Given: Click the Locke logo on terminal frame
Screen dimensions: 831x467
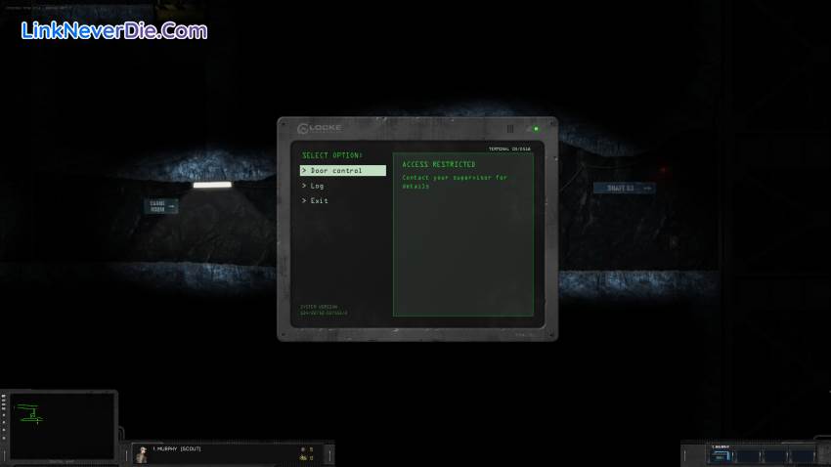Looking at the screenshot, I should click(320, 128).
